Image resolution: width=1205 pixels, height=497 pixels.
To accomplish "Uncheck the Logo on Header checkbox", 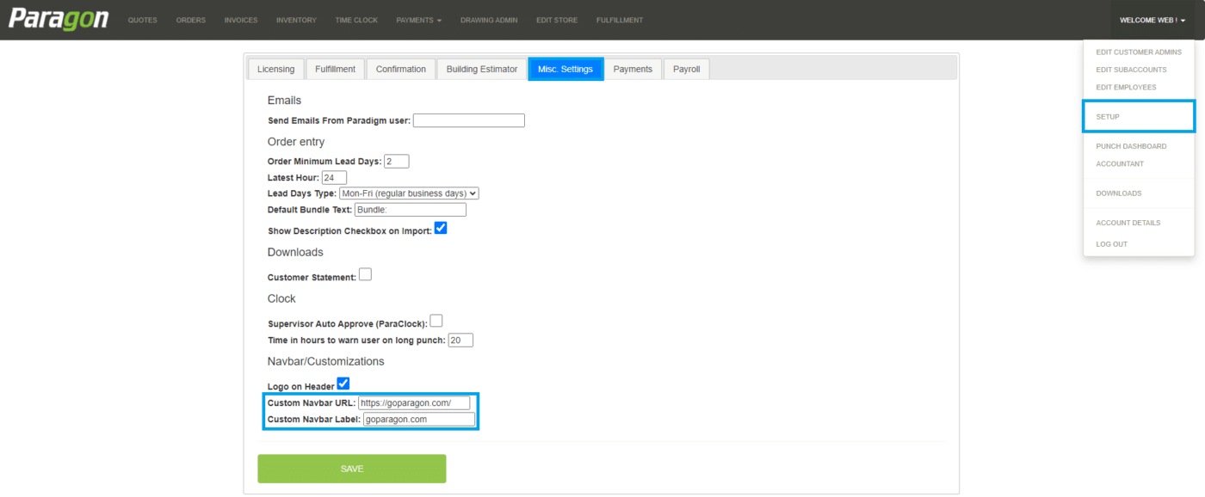I will pos(343,383).
